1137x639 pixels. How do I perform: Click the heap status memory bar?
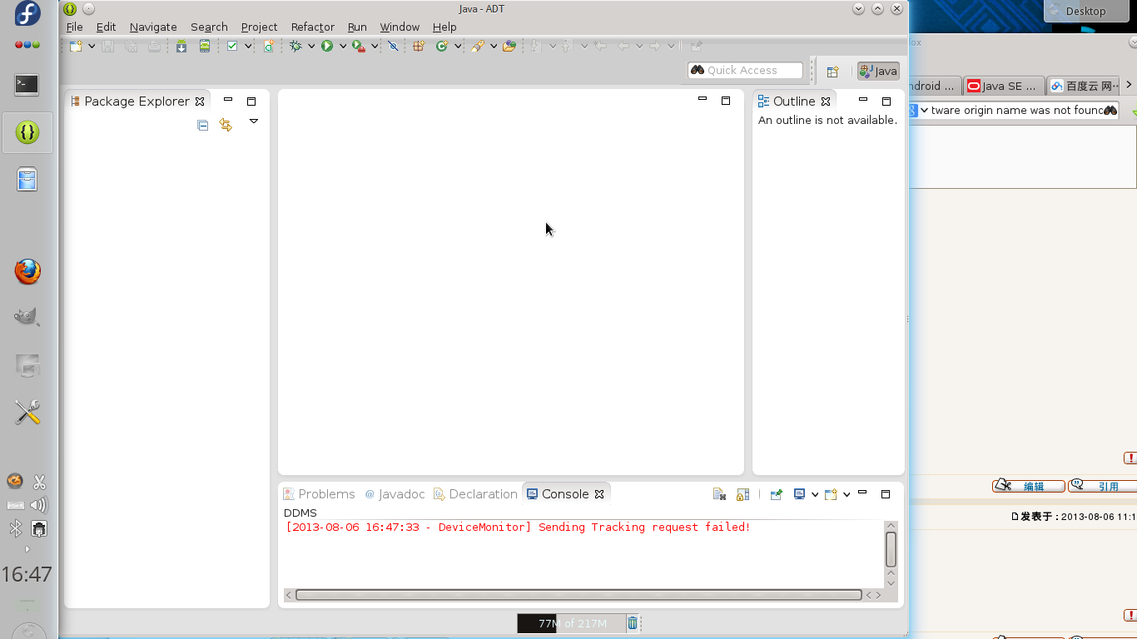coord(571,623)
